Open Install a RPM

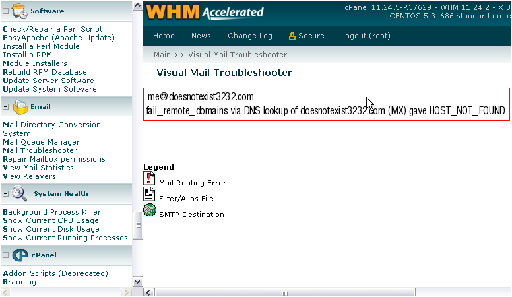[28, 55]
